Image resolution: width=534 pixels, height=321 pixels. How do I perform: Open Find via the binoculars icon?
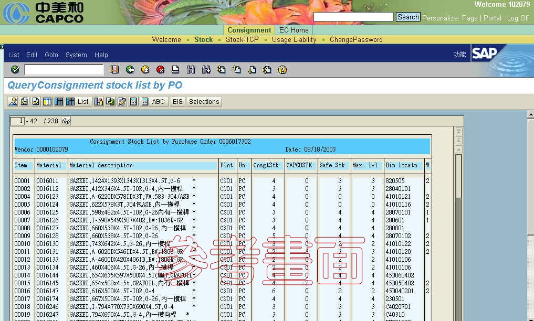coord(191,70)
